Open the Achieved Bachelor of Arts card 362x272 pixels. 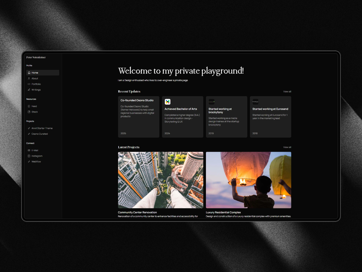click(183, 117)
